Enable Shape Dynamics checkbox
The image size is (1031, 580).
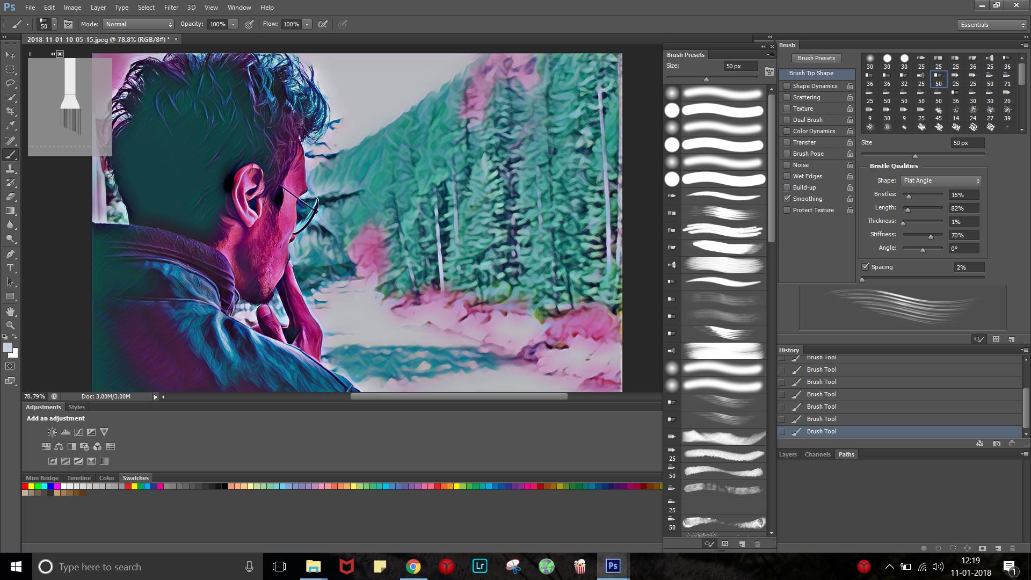(787, 86)
